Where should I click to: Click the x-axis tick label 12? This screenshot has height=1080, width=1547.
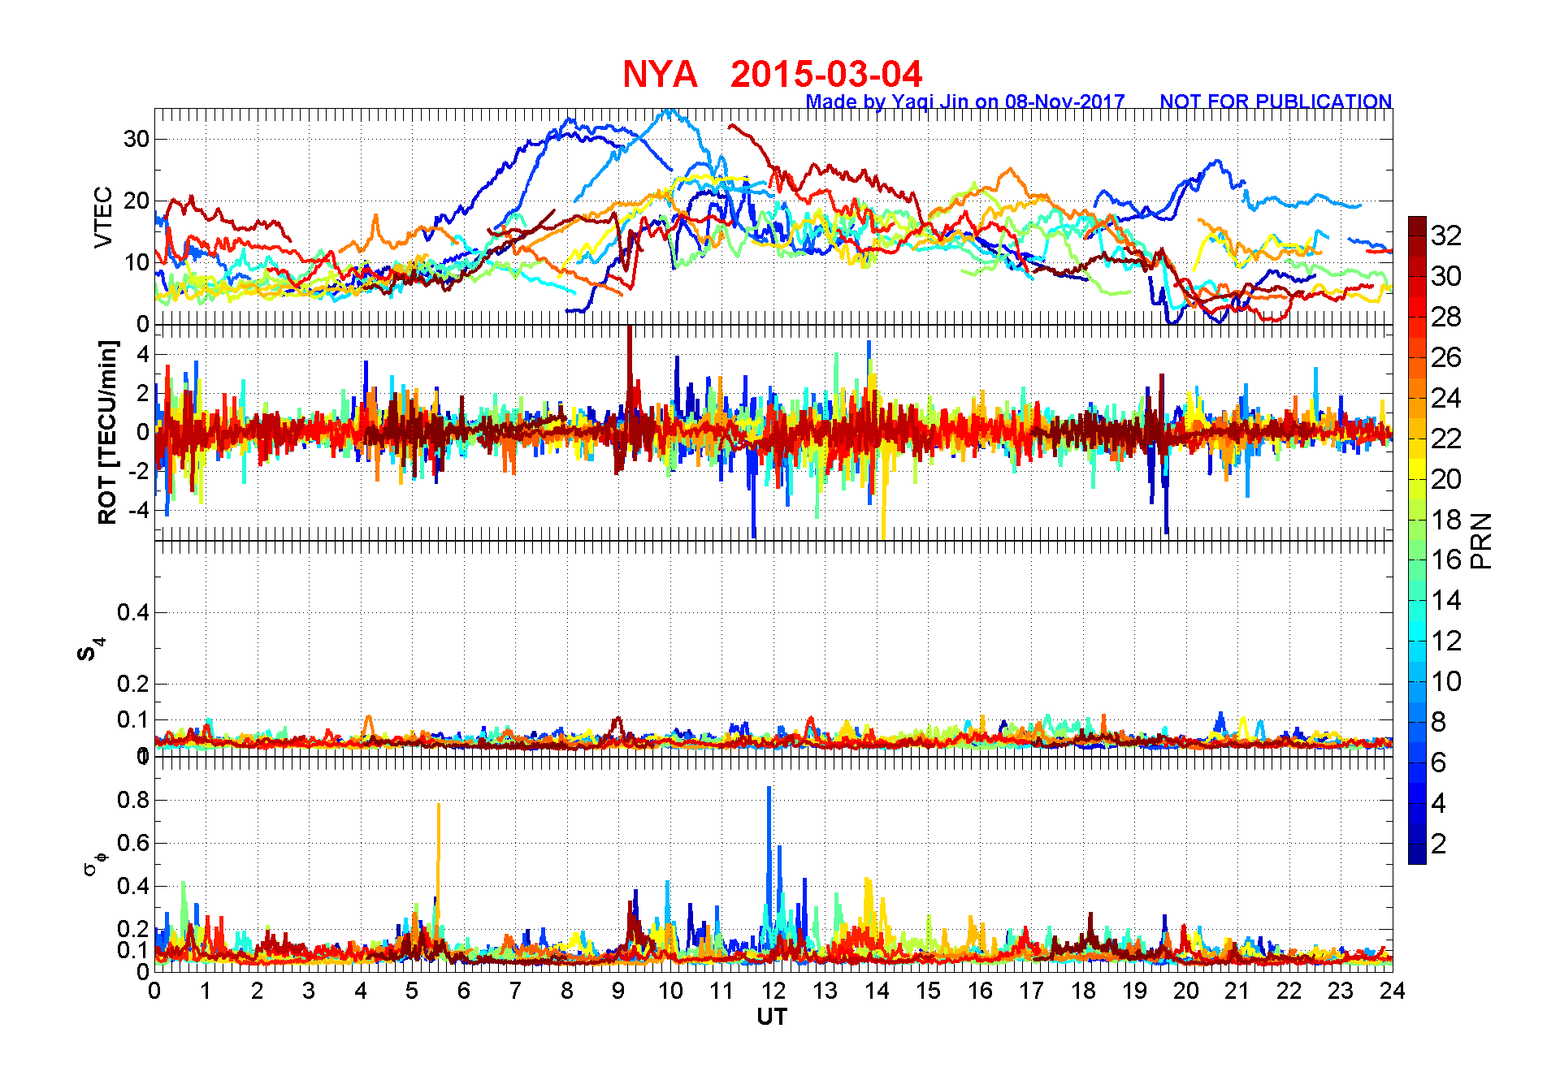(x=773, y=991)
